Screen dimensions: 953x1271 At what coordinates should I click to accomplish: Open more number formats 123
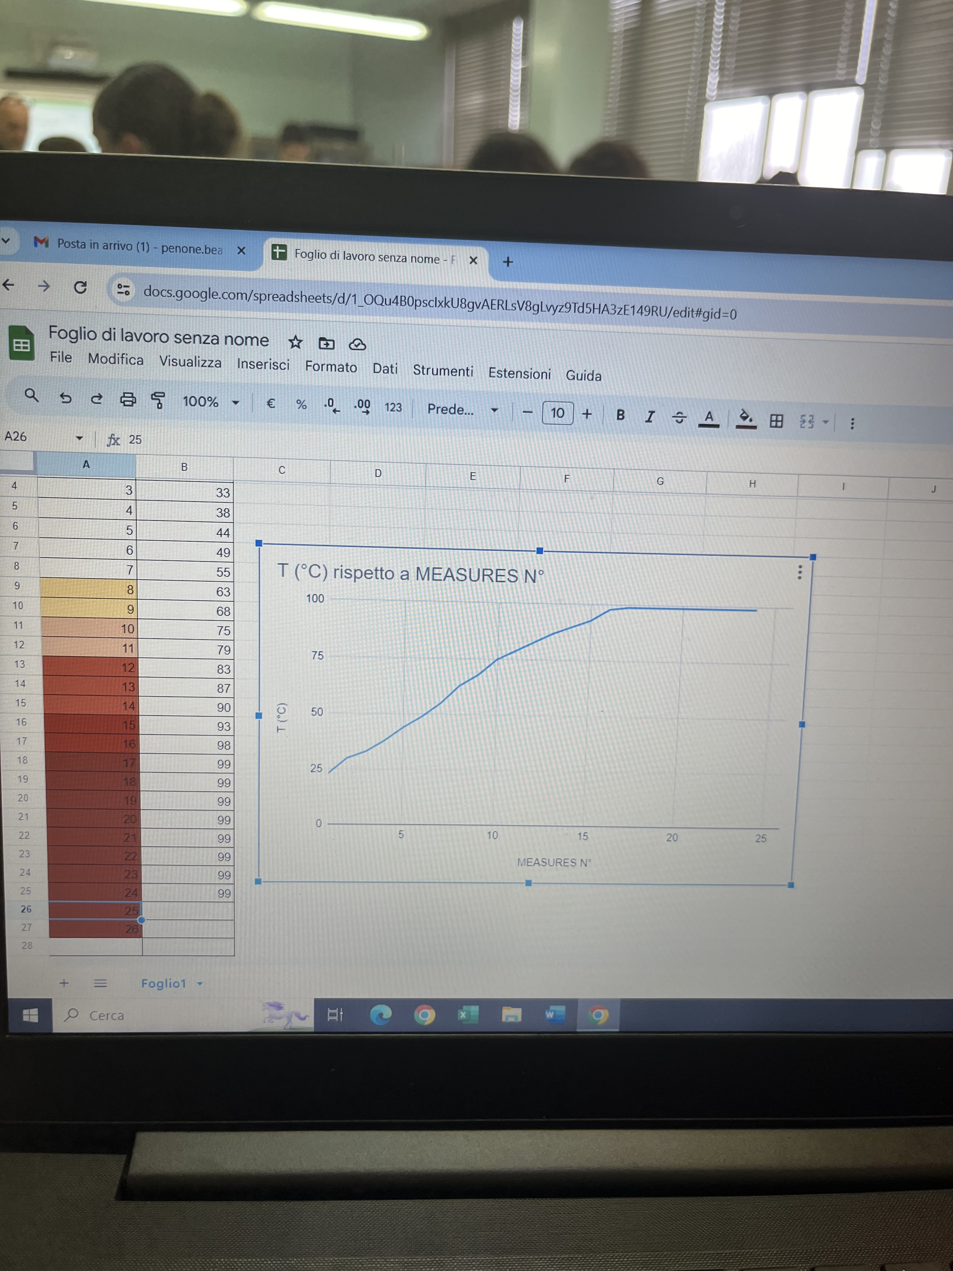(393, 407)
